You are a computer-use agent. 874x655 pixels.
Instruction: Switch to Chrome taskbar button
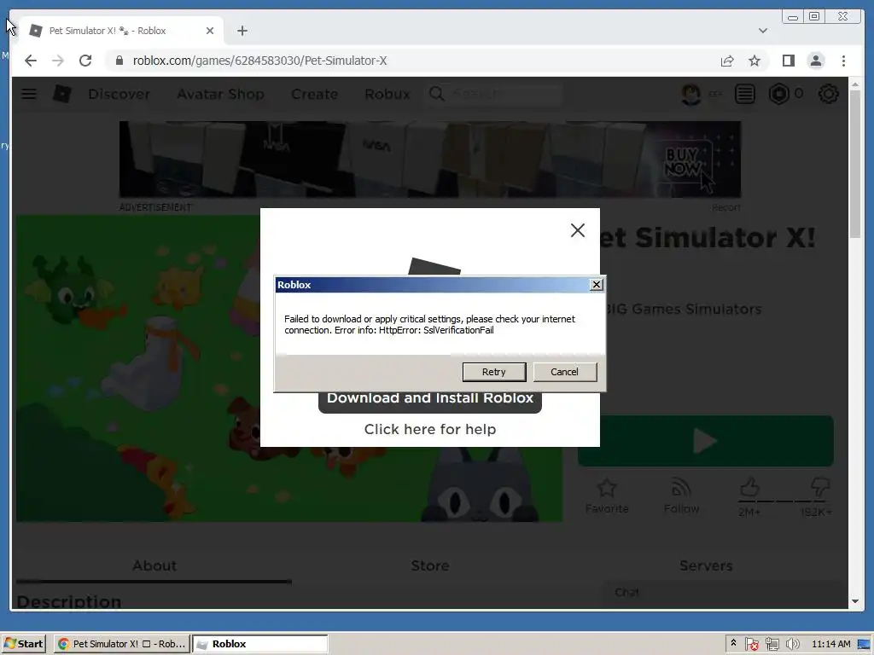pyautogui.click(x=122, y=644)
